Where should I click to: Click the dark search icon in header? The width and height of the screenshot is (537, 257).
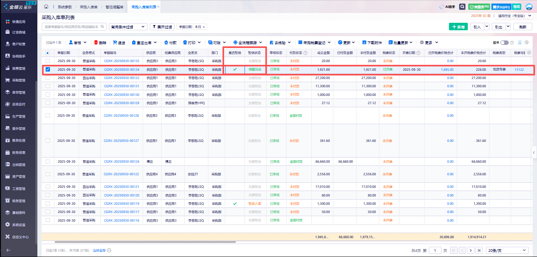pos(462,7)
